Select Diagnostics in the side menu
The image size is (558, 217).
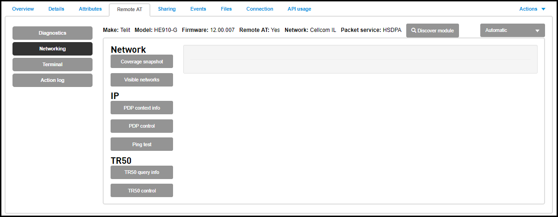52,33
